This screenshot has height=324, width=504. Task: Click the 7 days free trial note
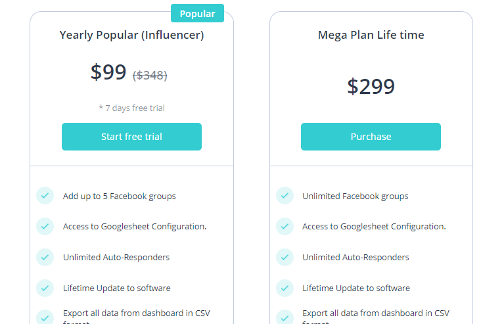point(131,108)
